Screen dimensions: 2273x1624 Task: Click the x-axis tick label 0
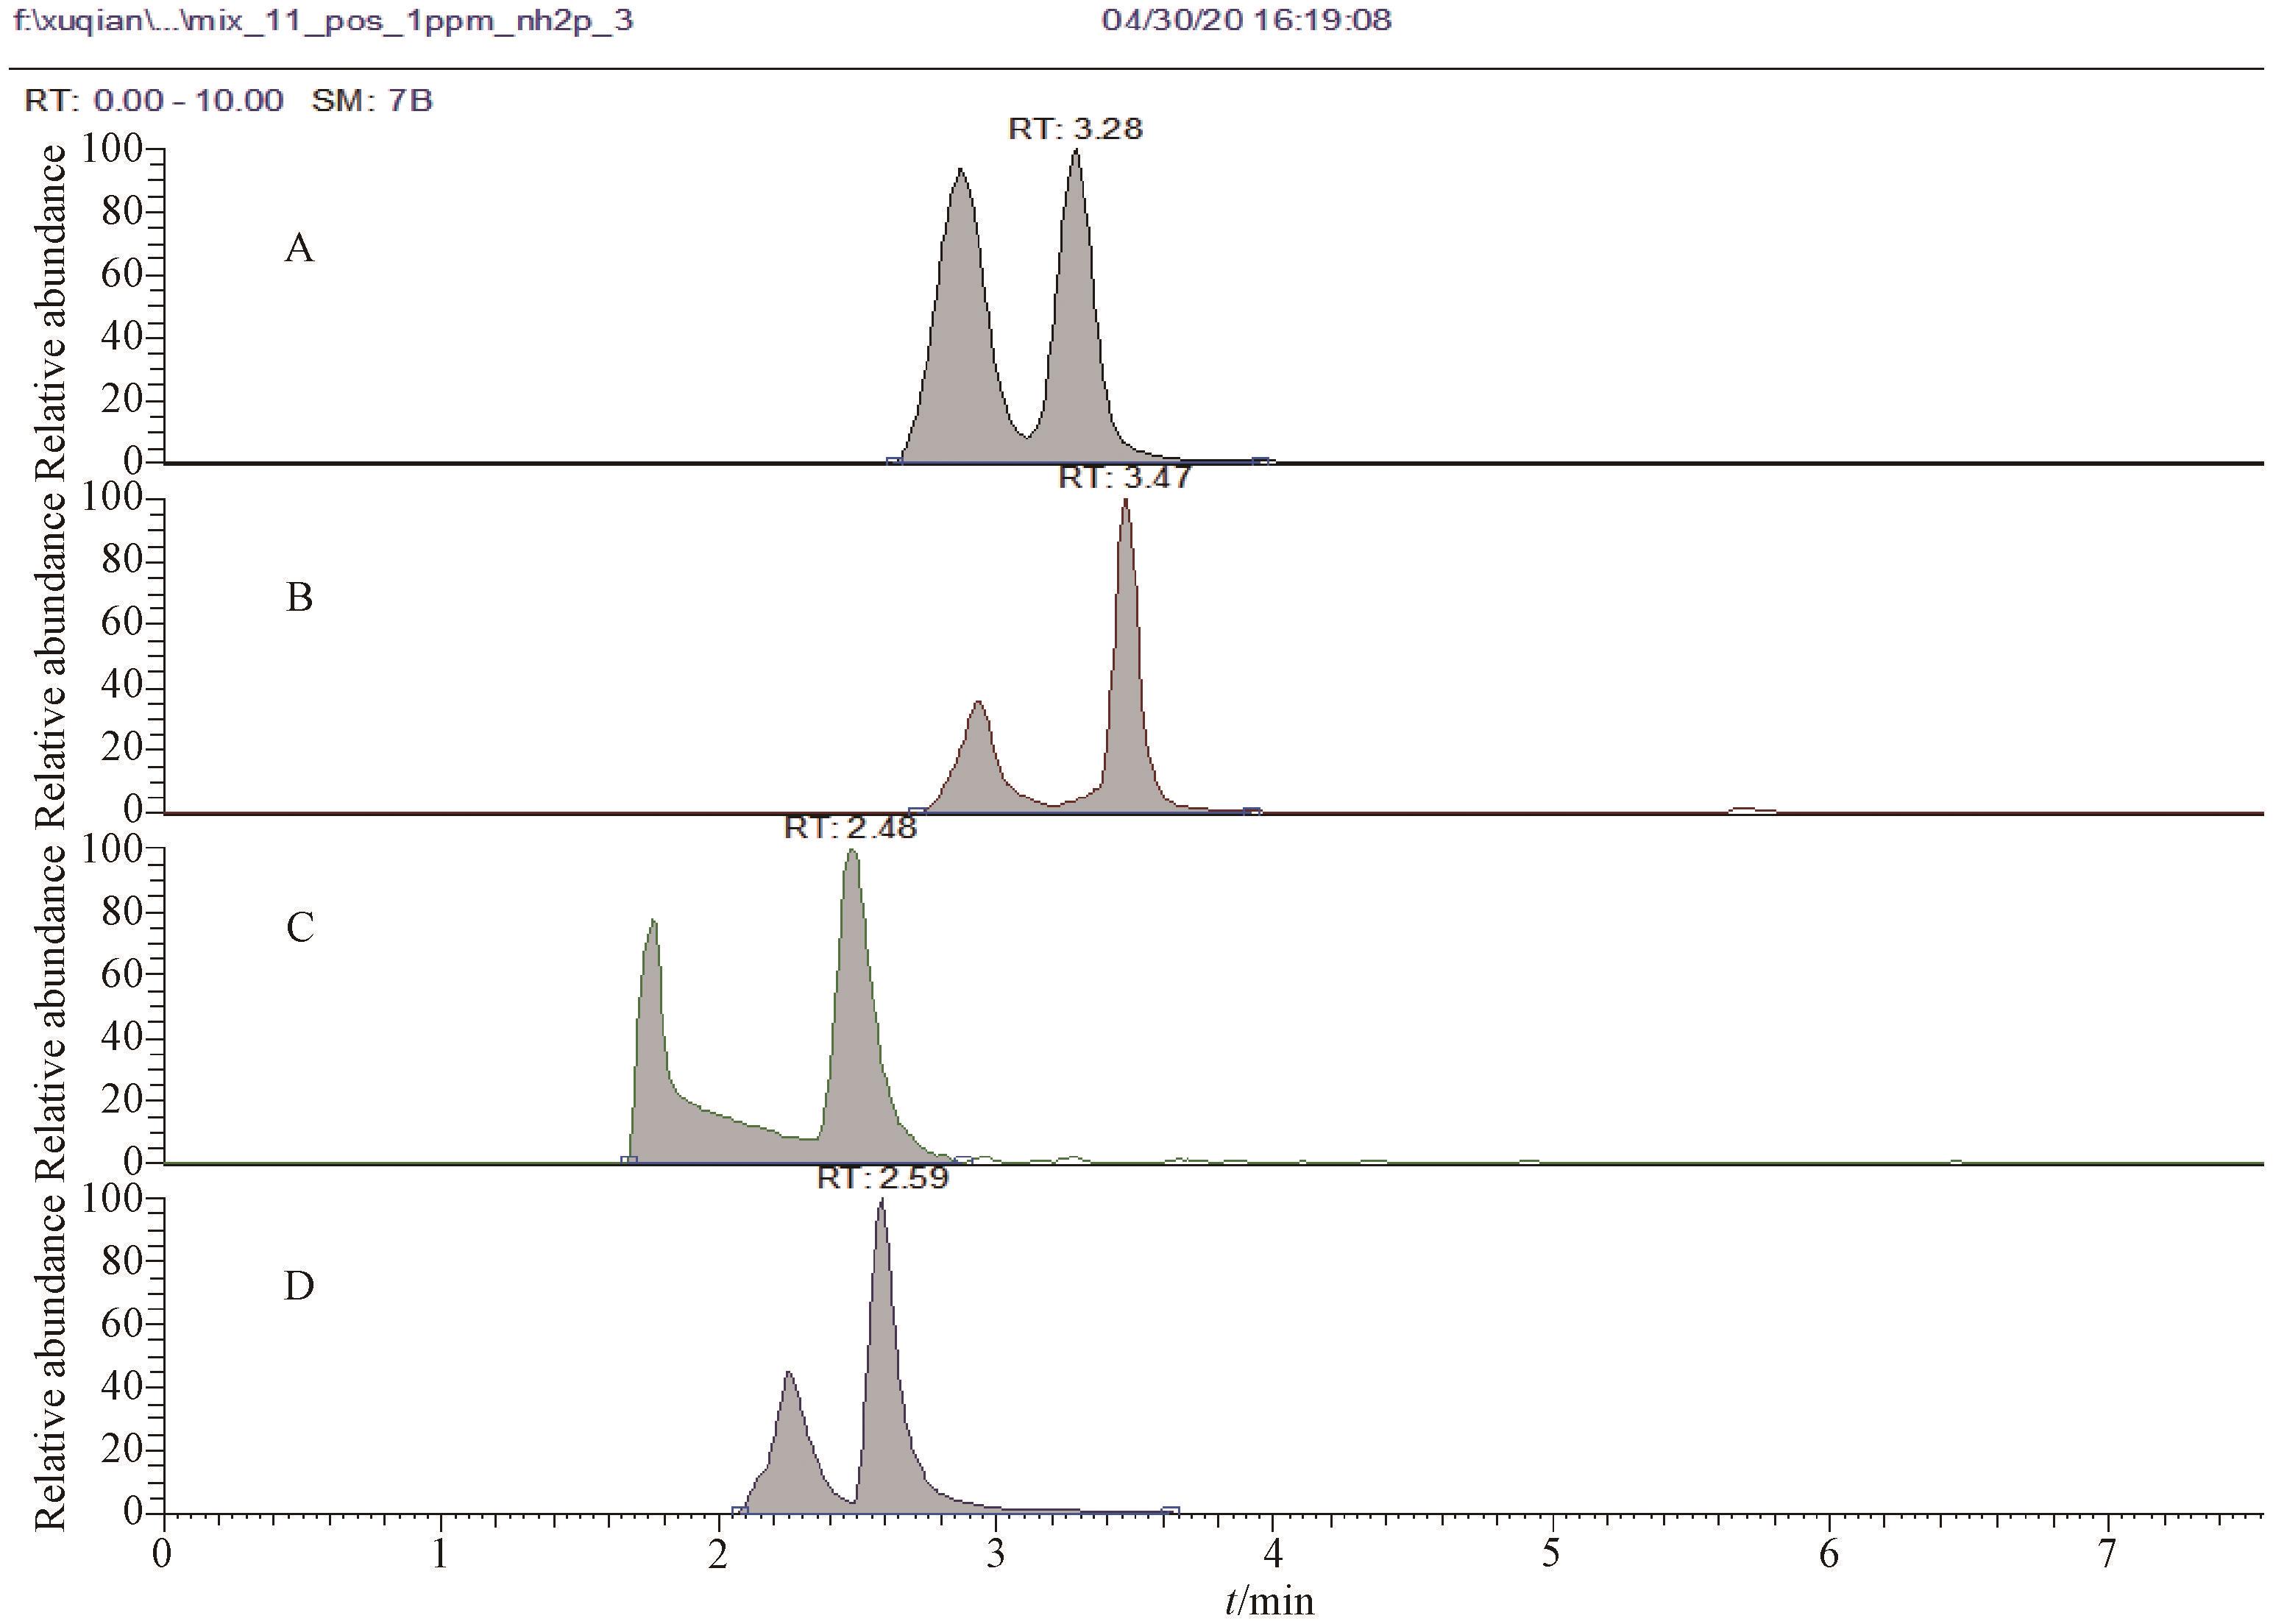(x=162, y=1554)
